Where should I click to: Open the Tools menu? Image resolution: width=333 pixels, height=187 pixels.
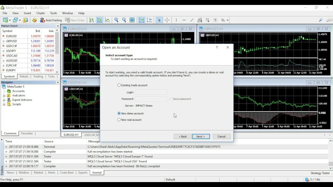click(x=54, y=13)
